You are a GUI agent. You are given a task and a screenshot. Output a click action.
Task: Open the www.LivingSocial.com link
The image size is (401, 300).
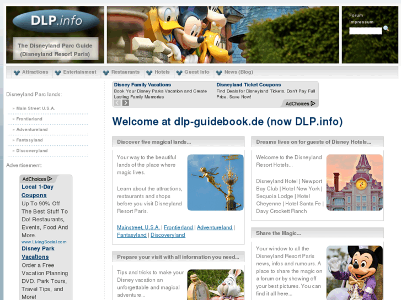44,242
